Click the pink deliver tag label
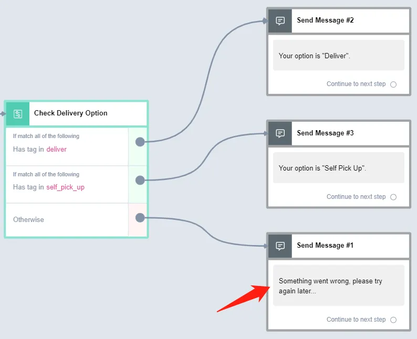This screenshot has width=417, height=339. pyautogui.click(x=56, y=150)
